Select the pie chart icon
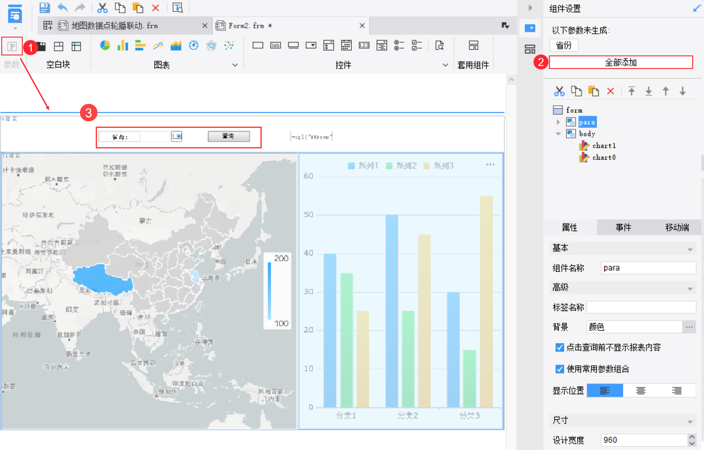Screen dimensions: 704x450 pyautogui.click(x=105, y=45)
